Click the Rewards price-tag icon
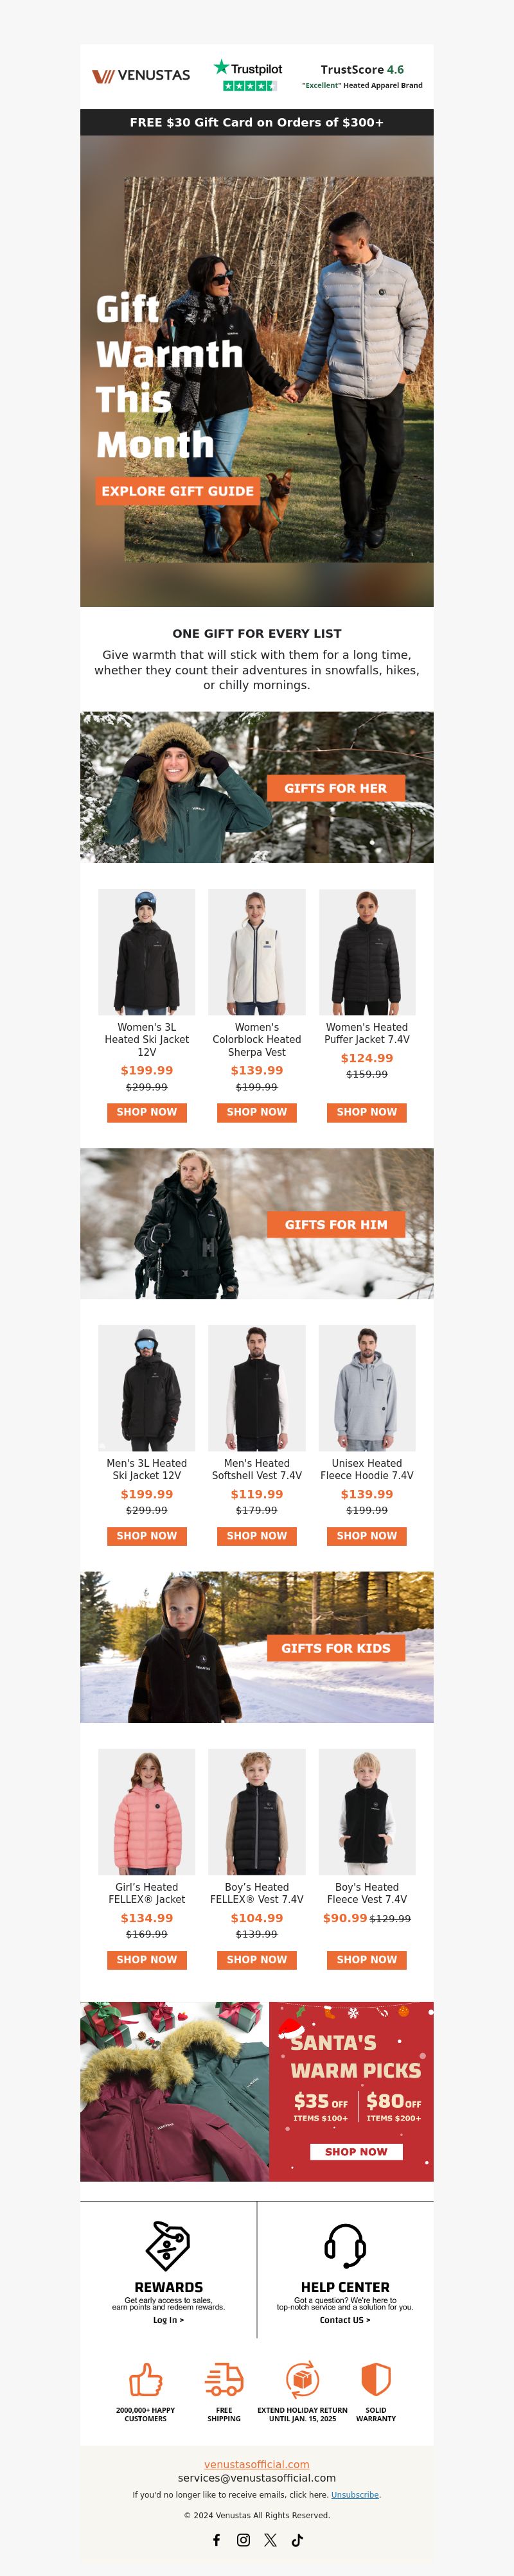The width and height of the screenshot is (514, 2576). pyautogui.click(x=168, y=2246)
